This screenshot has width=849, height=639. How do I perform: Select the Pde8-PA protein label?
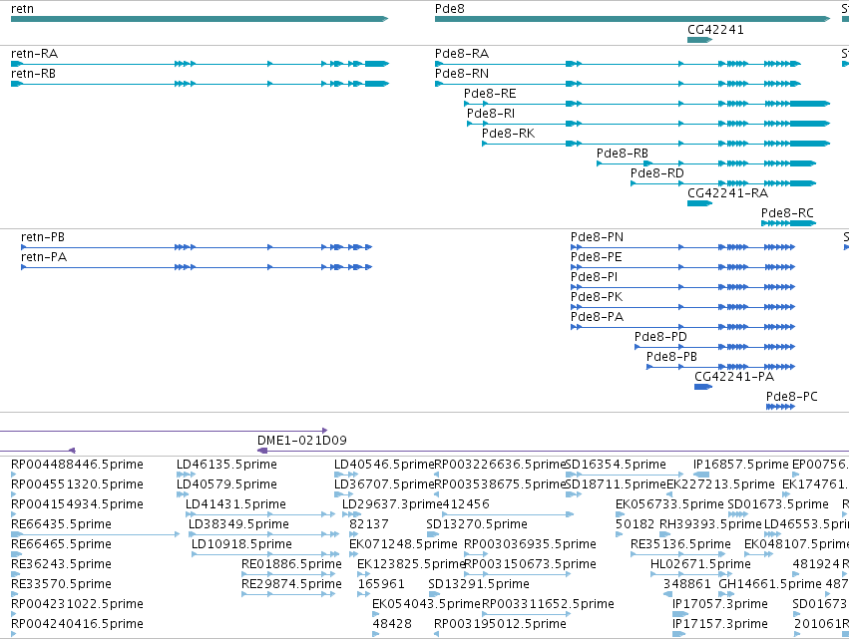coord(598,317)
